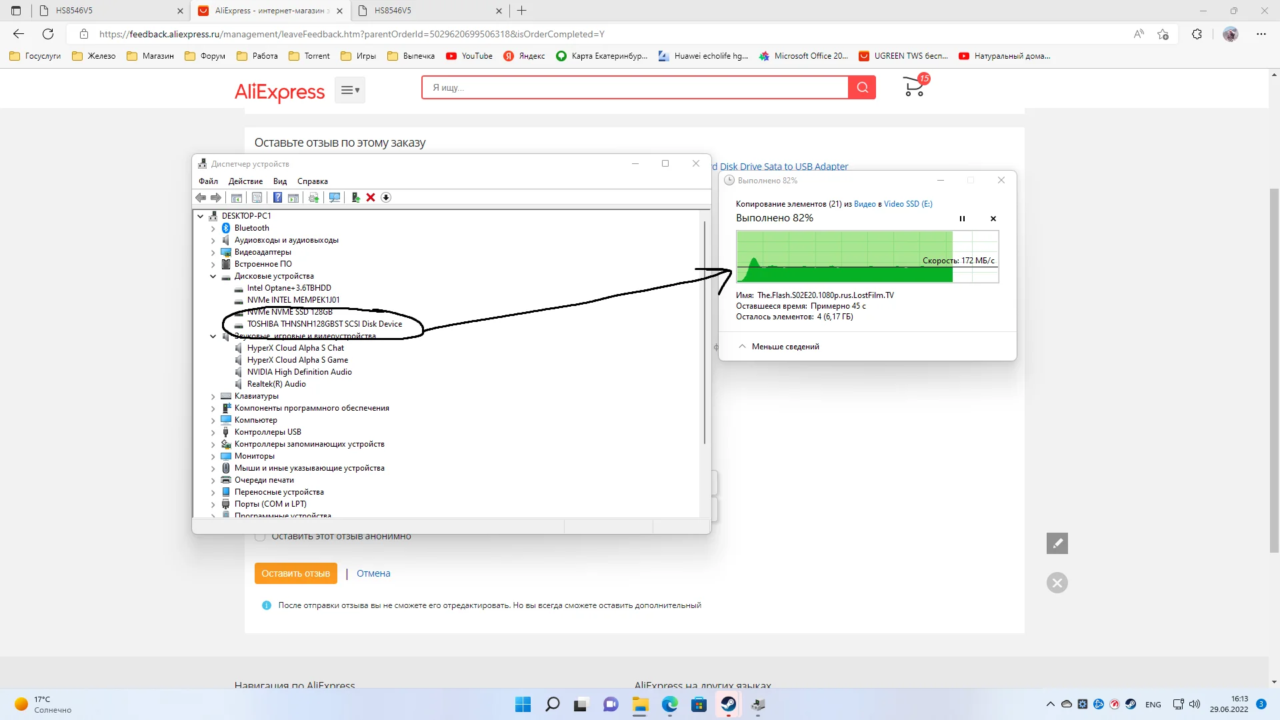
Task: Click the Отмена link
Action: click(x=373, y=573)
